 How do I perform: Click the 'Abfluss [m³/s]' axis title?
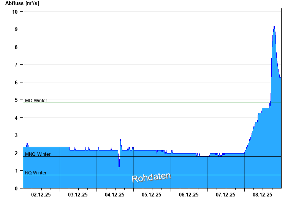point(22,3)
